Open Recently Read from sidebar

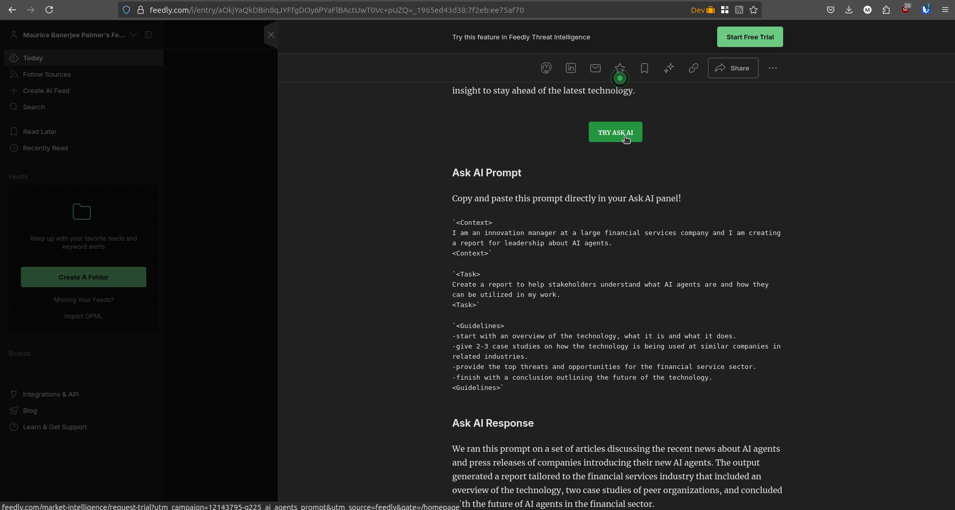(x=45, y=148)
